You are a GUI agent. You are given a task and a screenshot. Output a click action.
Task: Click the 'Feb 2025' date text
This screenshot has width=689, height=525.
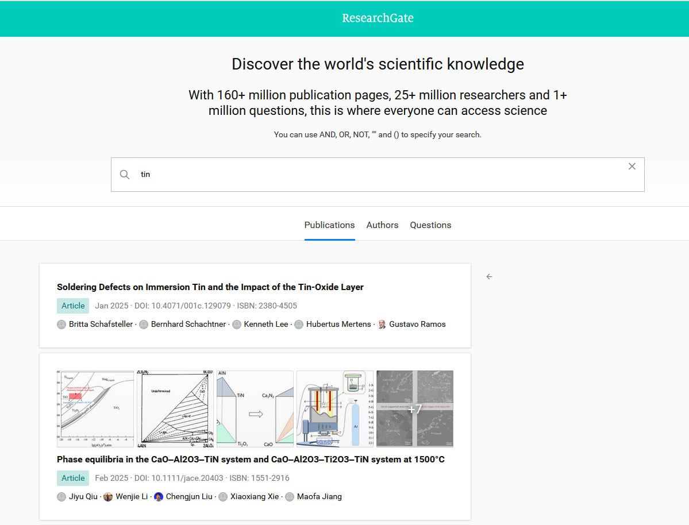pyautogui.click(x=111, y=478)
